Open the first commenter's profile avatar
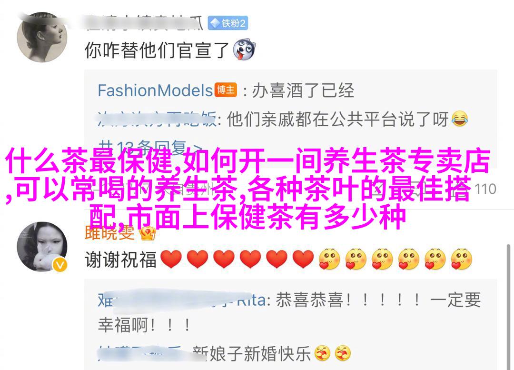This screenshot has height=370, width=514. pyautogui.click(x=42, y=37)
